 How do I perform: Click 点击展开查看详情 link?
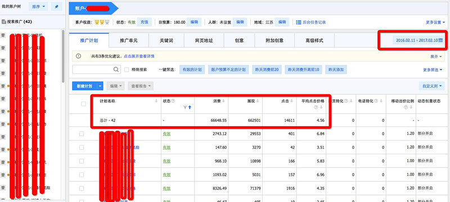pos(139,56)
